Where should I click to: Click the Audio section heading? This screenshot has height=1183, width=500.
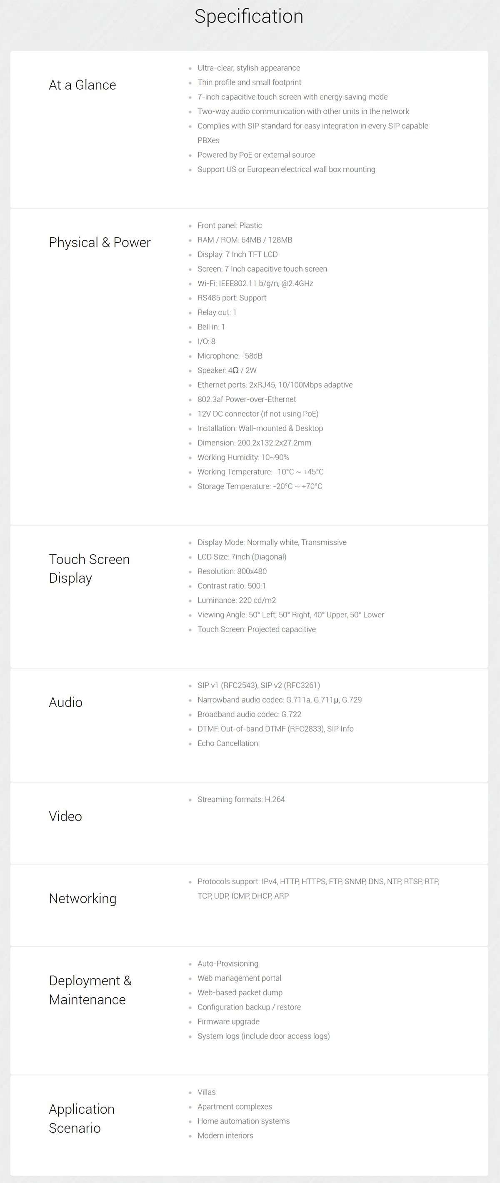(x=65, y=702)
